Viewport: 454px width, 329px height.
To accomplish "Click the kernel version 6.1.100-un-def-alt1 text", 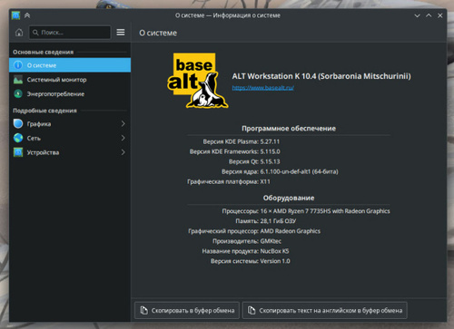I will pyautogui.click(x=299, y=171).
